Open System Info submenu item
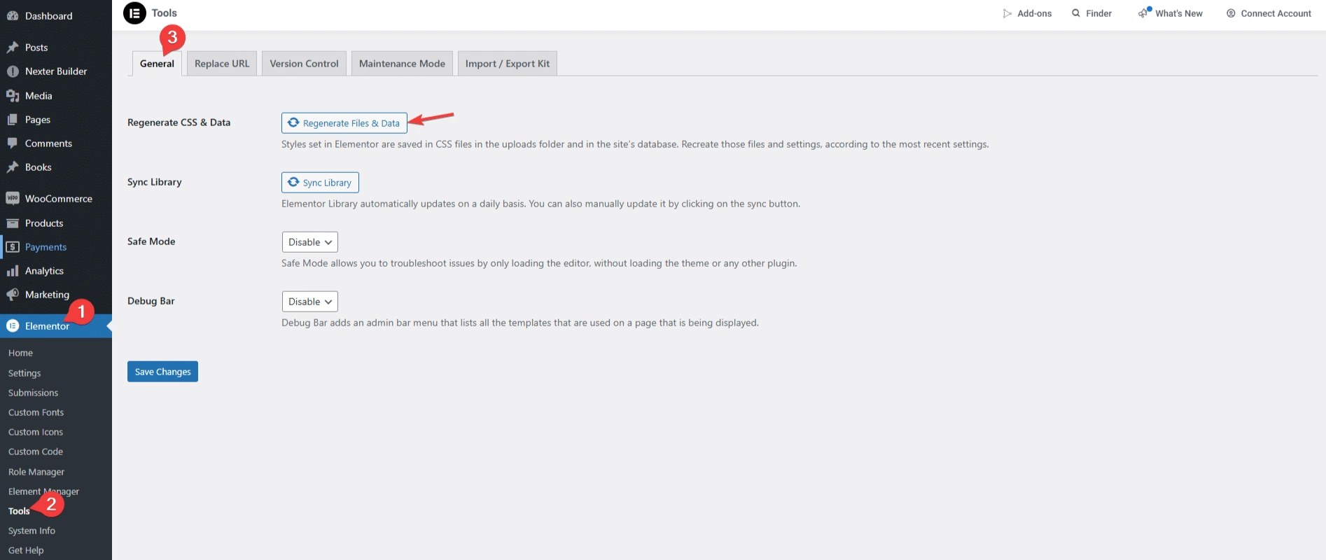Screen dimensions: 1326x560 coord(32,531)
